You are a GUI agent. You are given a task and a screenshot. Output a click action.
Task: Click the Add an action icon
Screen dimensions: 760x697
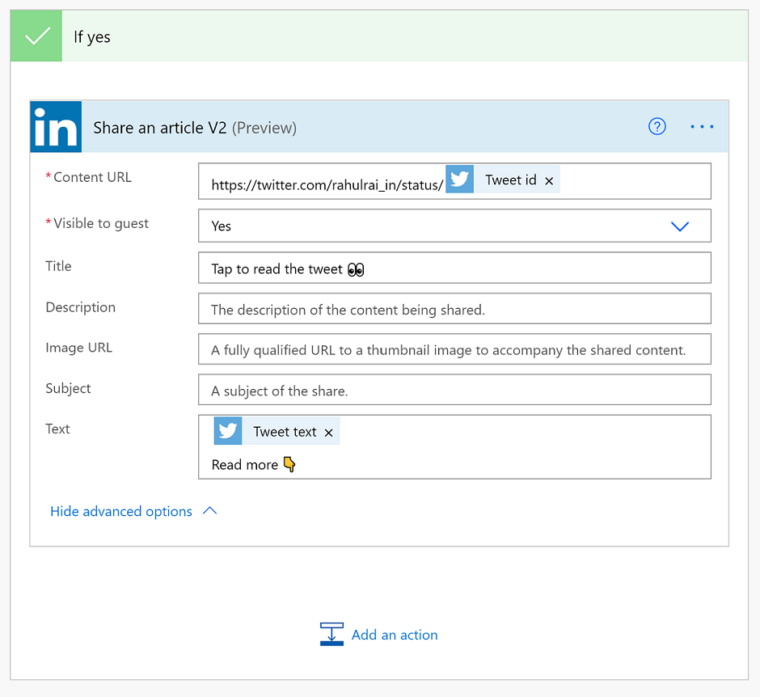331,635
